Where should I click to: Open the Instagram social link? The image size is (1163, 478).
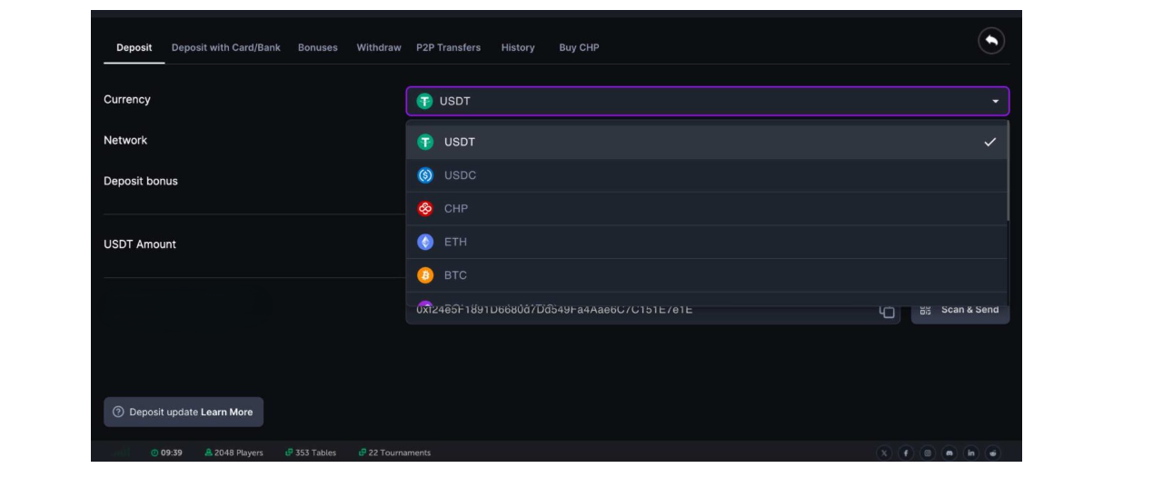tap(928, 453)
